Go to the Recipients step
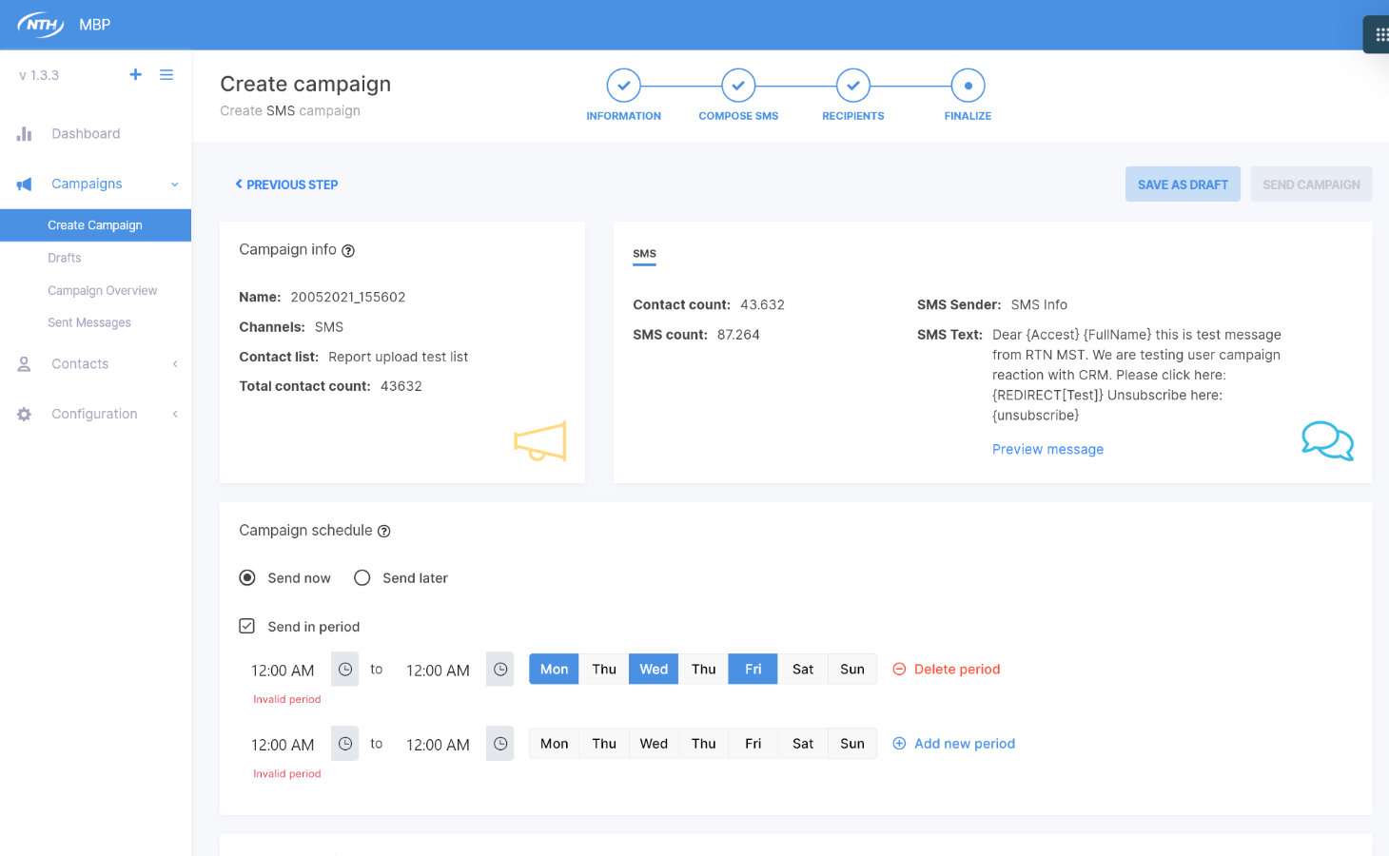This screenshot has height=856, width=1389. [852, 87]
